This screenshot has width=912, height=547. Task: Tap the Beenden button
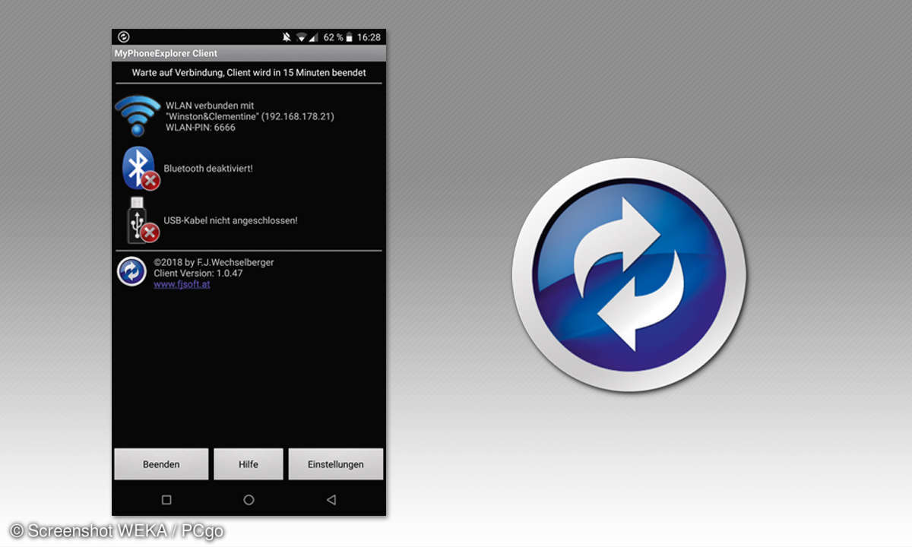[x=161, y=464]
